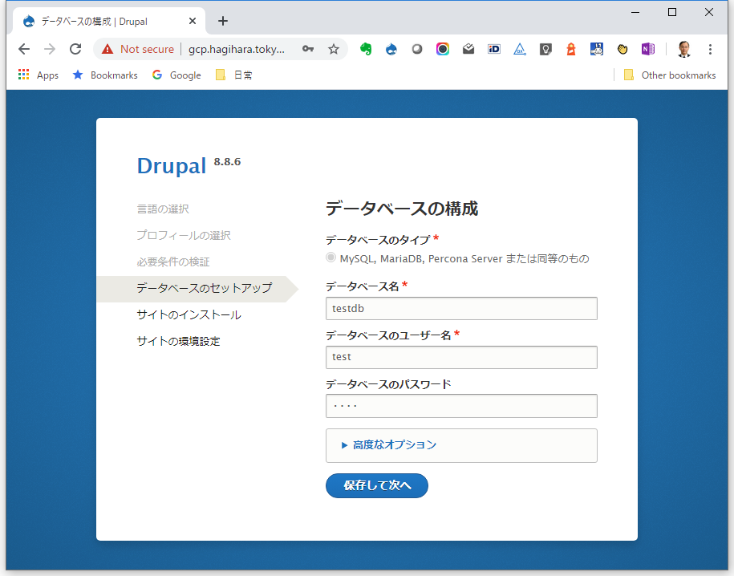Close the Drupal browser tab
This screenshot has width=734, height=576.
point(193,21)
